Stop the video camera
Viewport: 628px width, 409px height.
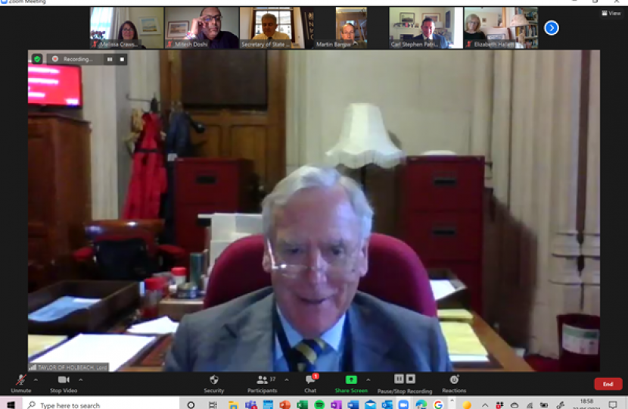click(65, 382)
